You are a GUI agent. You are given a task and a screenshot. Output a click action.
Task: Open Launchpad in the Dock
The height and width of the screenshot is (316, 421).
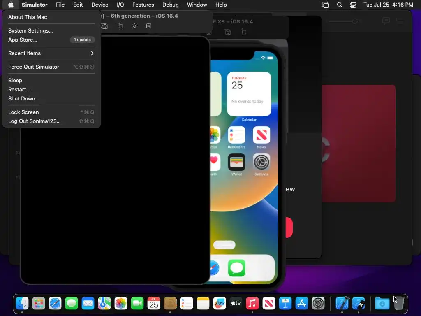[x=39, y=304]
